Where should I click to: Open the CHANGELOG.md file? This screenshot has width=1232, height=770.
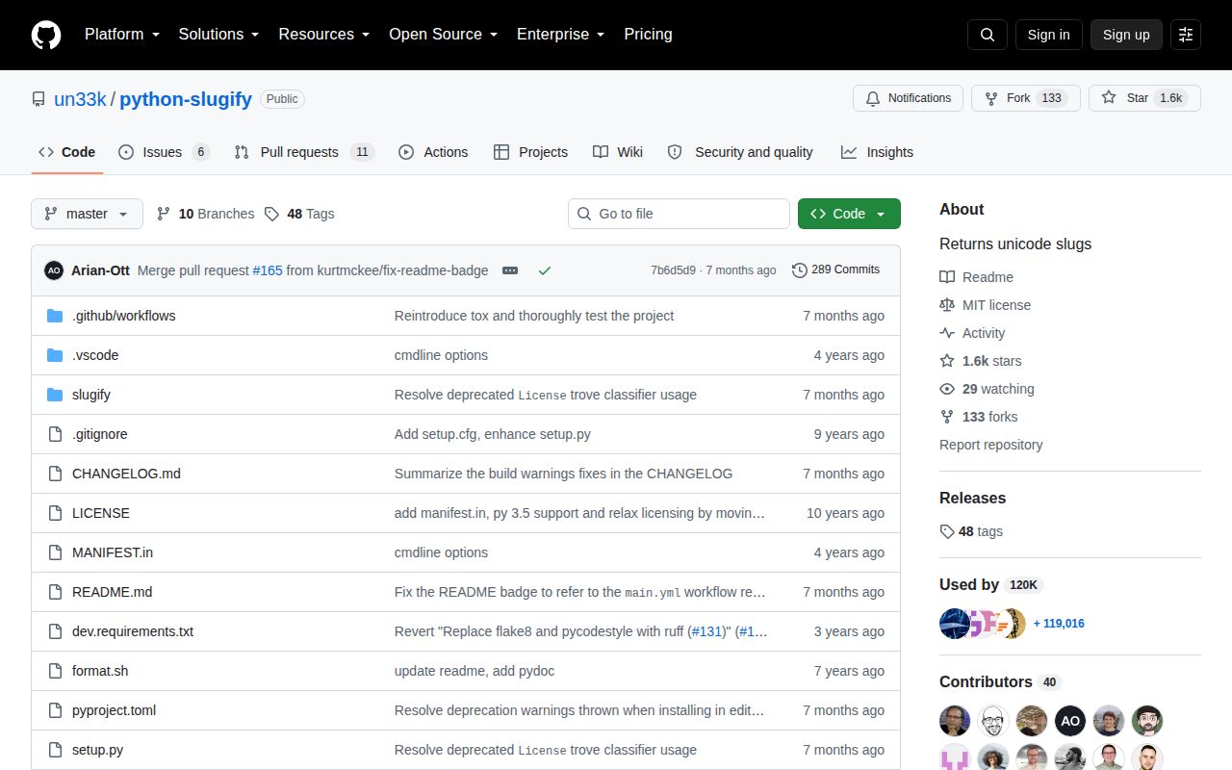tap(126, 474)
